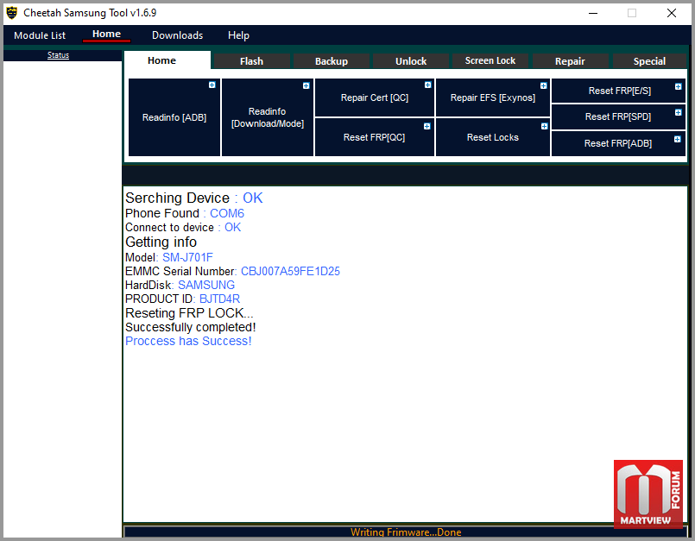Click the 'Proccess has Success!' line
The height and width of the screenshot is (541, 695).
[x=188, y=341]
